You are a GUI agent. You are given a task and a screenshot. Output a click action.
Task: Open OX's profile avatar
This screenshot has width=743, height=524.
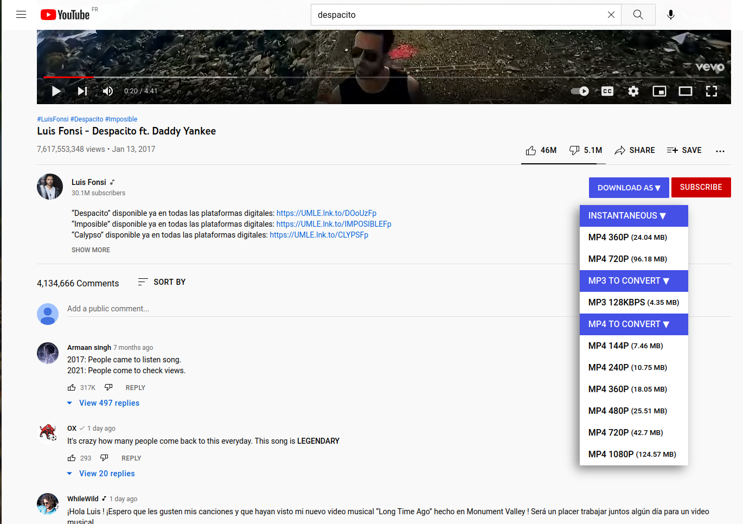tap(48, 433)
